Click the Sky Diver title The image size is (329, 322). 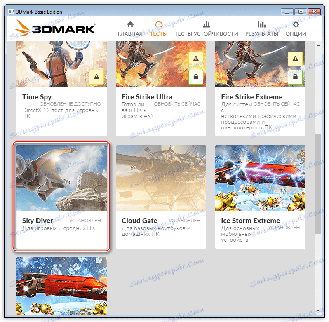[x=38, y=221]
